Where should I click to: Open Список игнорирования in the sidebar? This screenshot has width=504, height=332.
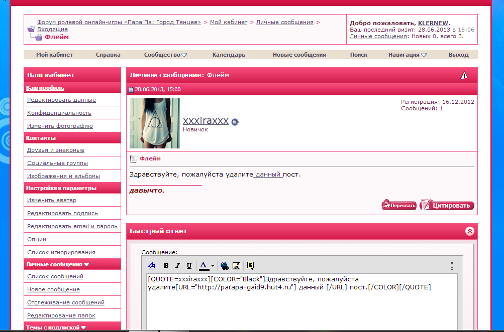pos(61,252)
